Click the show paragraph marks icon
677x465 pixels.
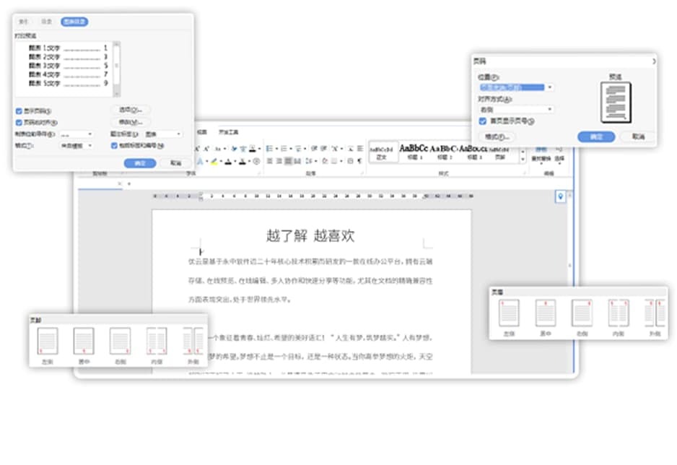click(360, 162)
